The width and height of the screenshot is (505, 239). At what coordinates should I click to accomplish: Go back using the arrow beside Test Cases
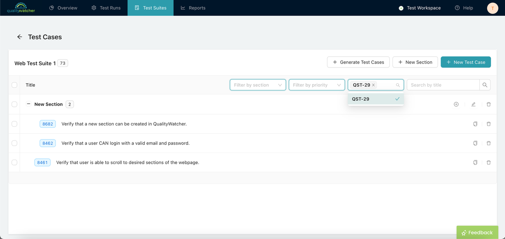(x=19, y=37)
